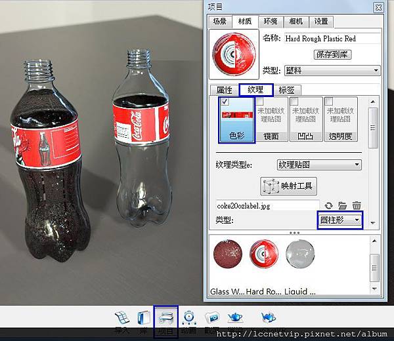Open the KeyShotVR teapot icon

pos(269,317)
